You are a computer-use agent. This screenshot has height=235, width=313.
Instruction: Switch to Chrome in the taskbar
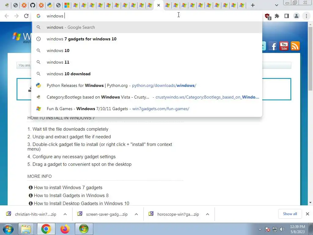(x=46, y=229)
